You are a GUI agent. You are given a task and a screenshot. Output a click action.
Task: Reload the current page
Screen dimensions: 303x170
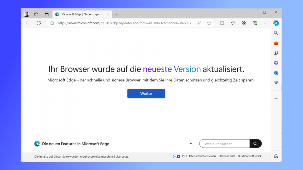tap(39, 23)
